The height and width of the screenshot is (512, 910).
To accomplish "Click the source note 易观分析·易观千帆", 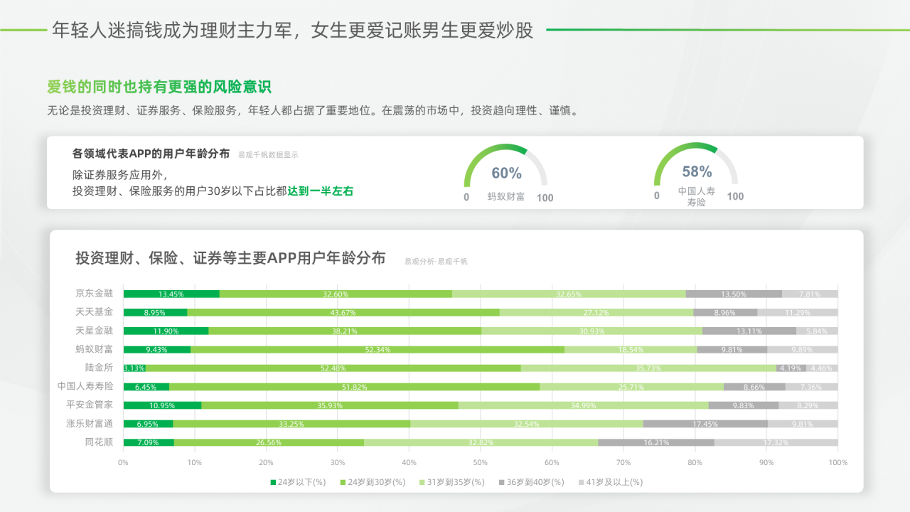I will 436,262.
